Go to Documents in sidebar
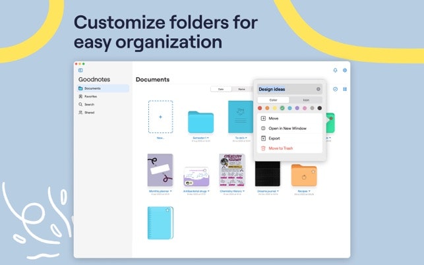The height and width of the screenshot is (265, 424). tap(103, 88)
